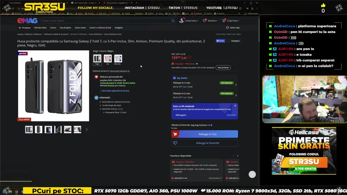Click the Vezi produse button
Screen dimensions: 347x195
(223, 67)
